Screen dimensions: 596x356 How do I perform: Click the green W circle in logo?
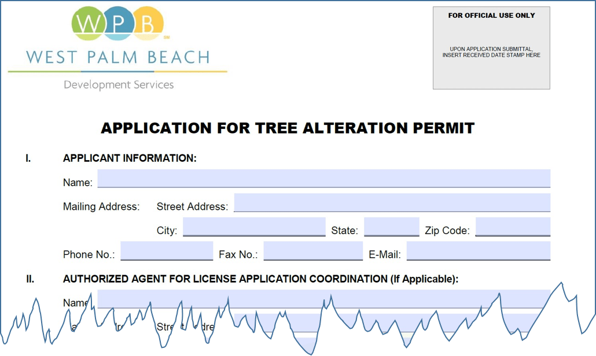coord(89,24)
